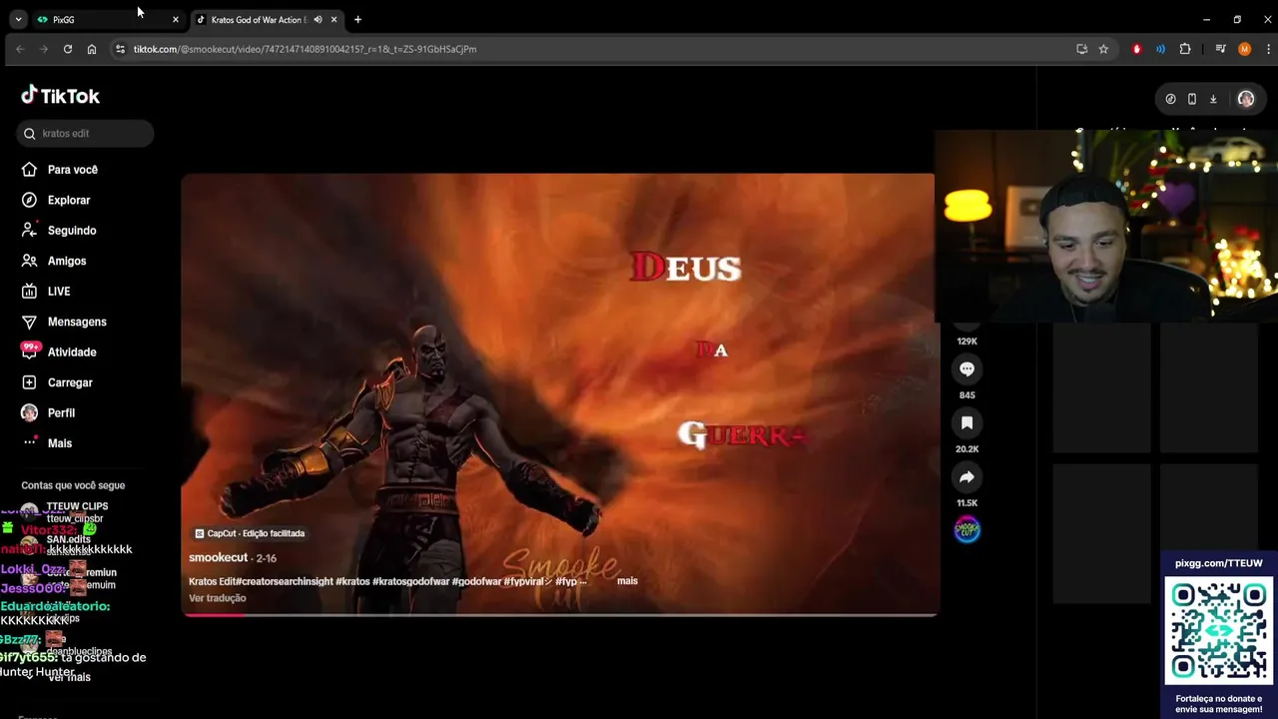Open the comments on the video

coord(966,369)
